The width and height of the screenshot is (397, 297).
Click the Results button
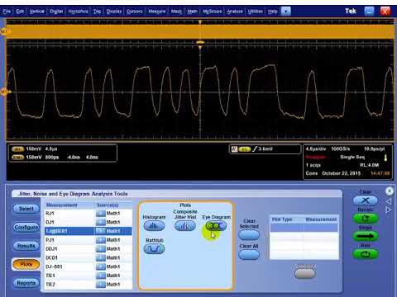[x=26, y=246]
